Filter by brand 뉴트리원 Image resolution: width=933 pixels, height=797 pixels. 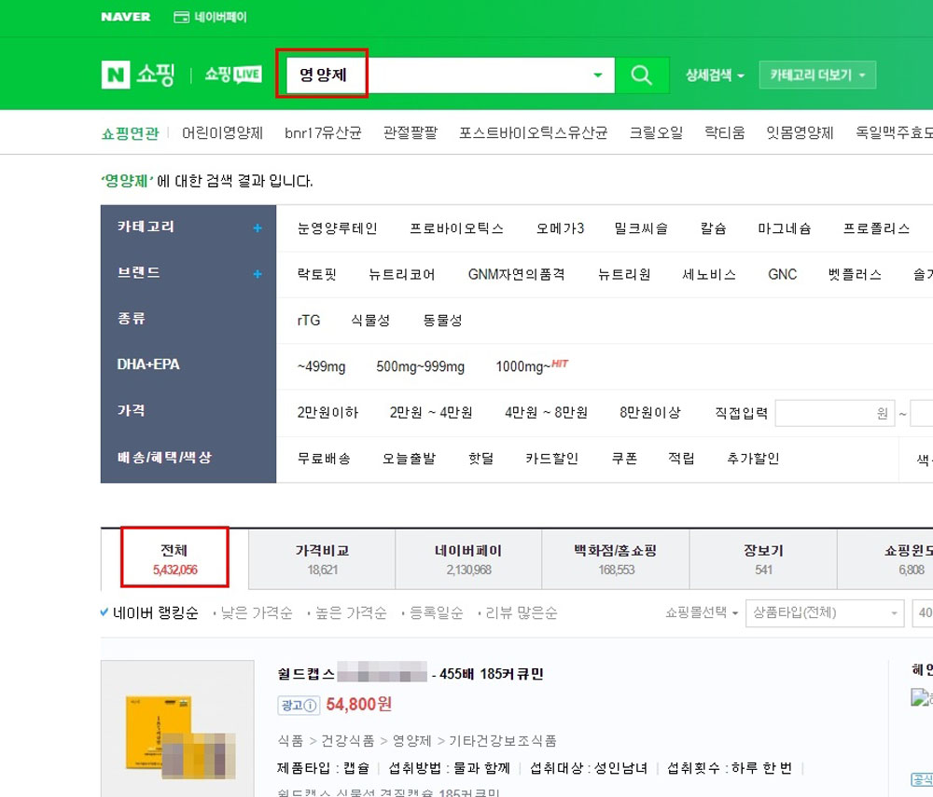623,274
